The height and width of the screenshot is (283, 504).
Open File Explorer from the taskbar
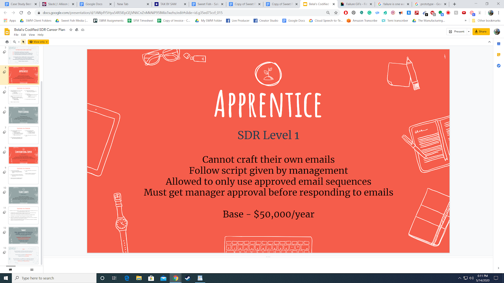(139, 278)
